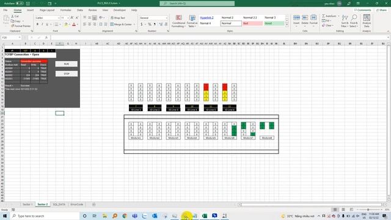This screenshot has width=391, height=220.
Task: Open the borders dropdown arrow
Action: click(60, 24)
